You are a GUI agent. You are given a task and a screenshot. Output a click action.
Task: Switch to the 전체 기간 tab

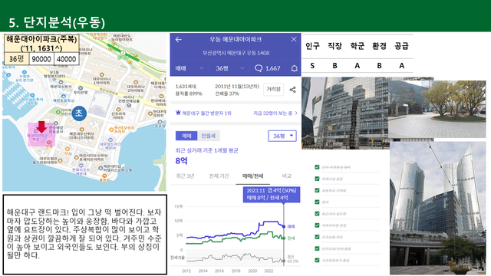(219, 176)
